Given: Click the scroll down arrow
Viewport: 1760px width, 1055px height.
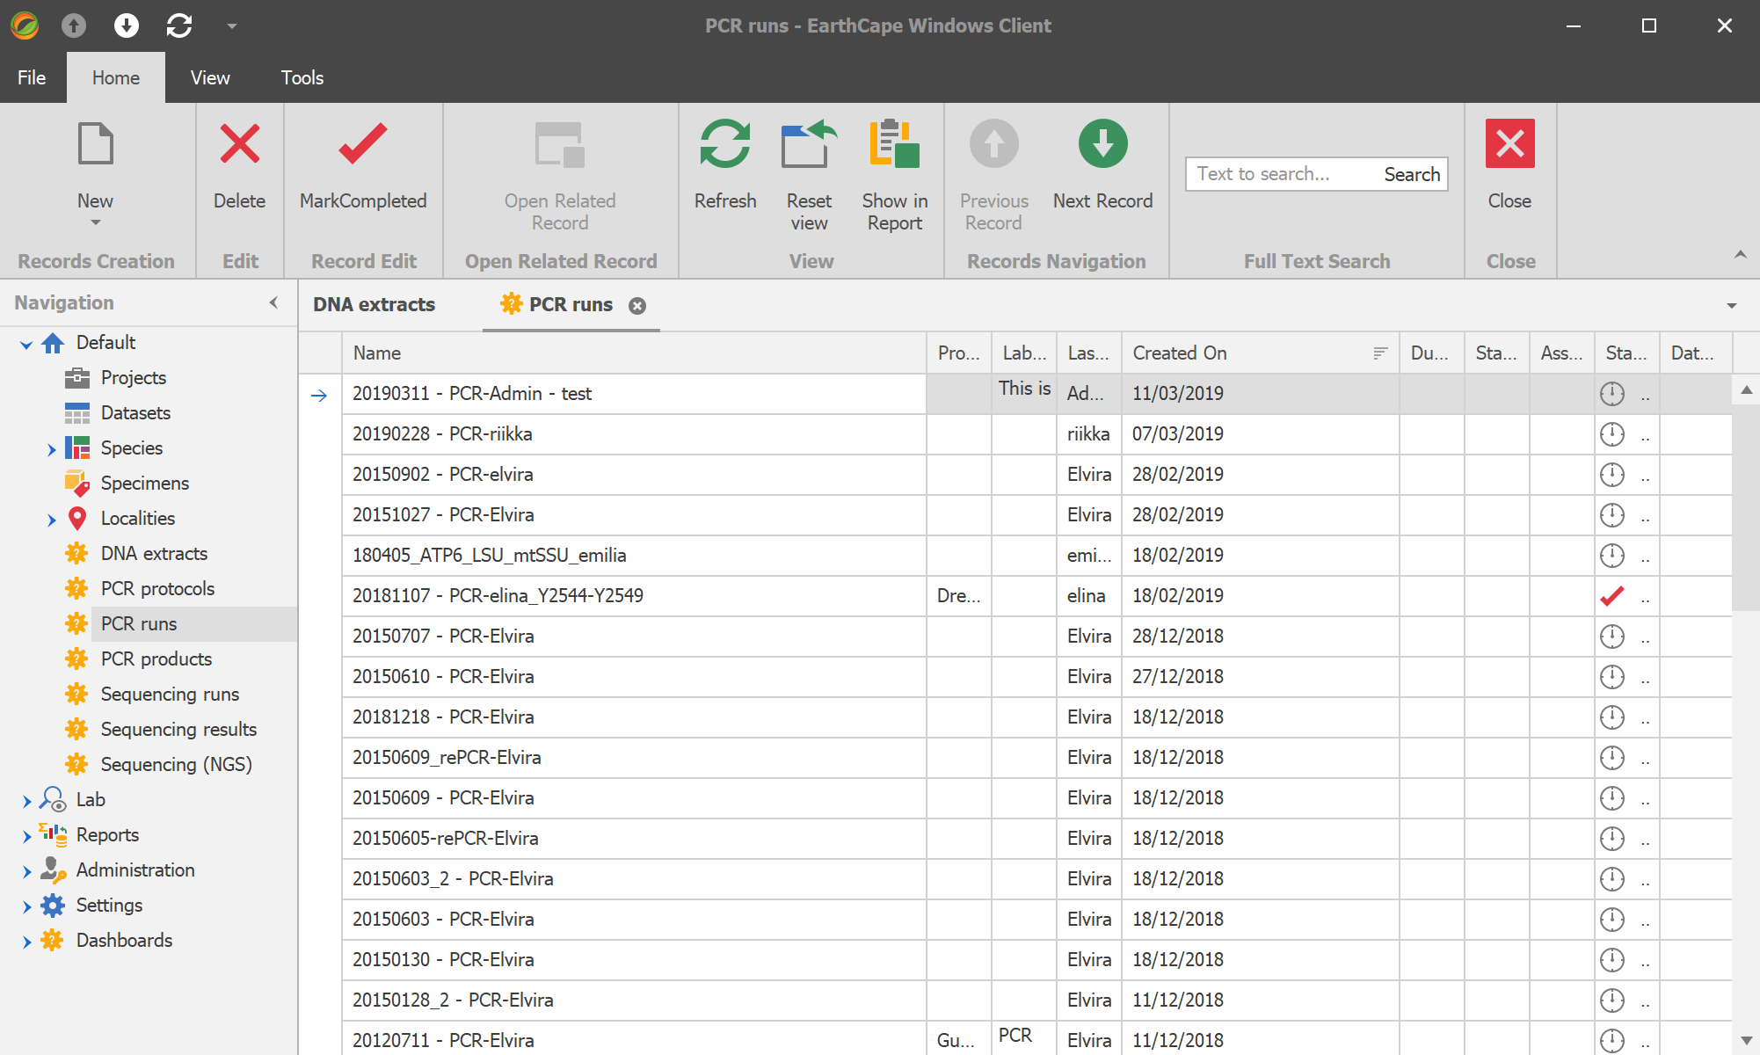Looking at the screenshot, I should coord(1746,1040).
